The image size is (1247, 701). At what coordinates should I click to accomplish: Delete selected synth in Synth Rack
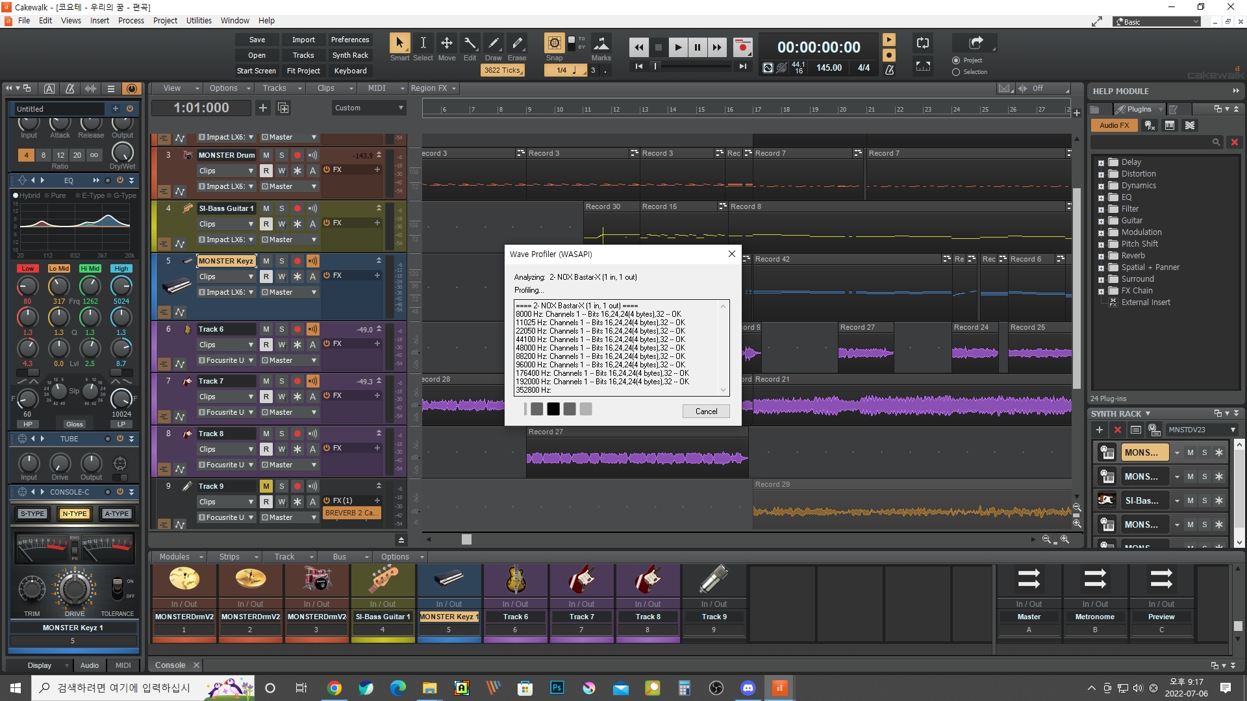pyautogui.click(x=1117, y=430)
